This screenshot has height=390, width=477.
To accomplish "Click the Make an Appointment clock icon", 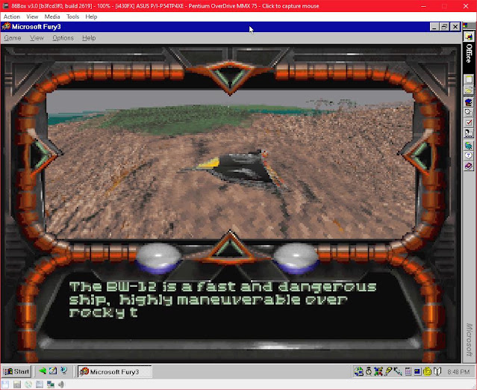I will click(469, 112).
